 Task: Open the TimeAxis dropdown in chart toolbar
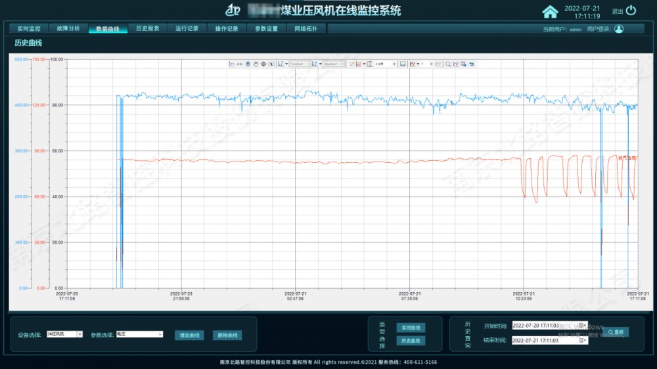click(307, 64)
